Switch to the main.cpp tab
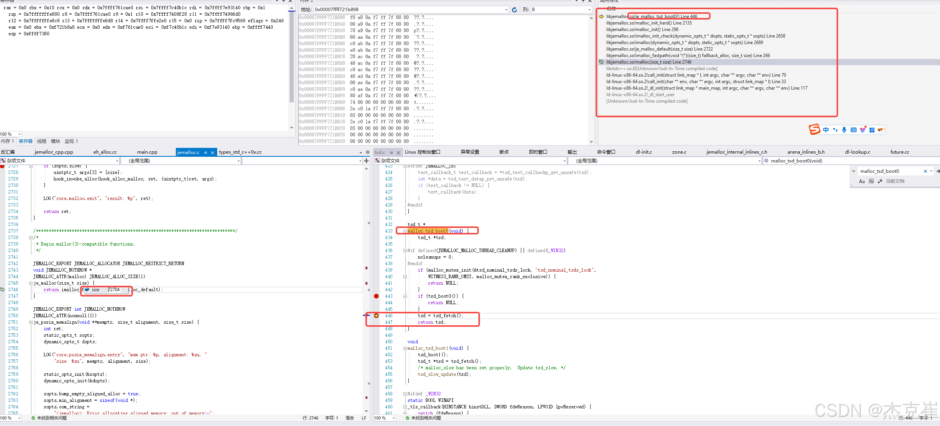The height and width of the screenshot is (426, 940). click(x=147, y=152)
